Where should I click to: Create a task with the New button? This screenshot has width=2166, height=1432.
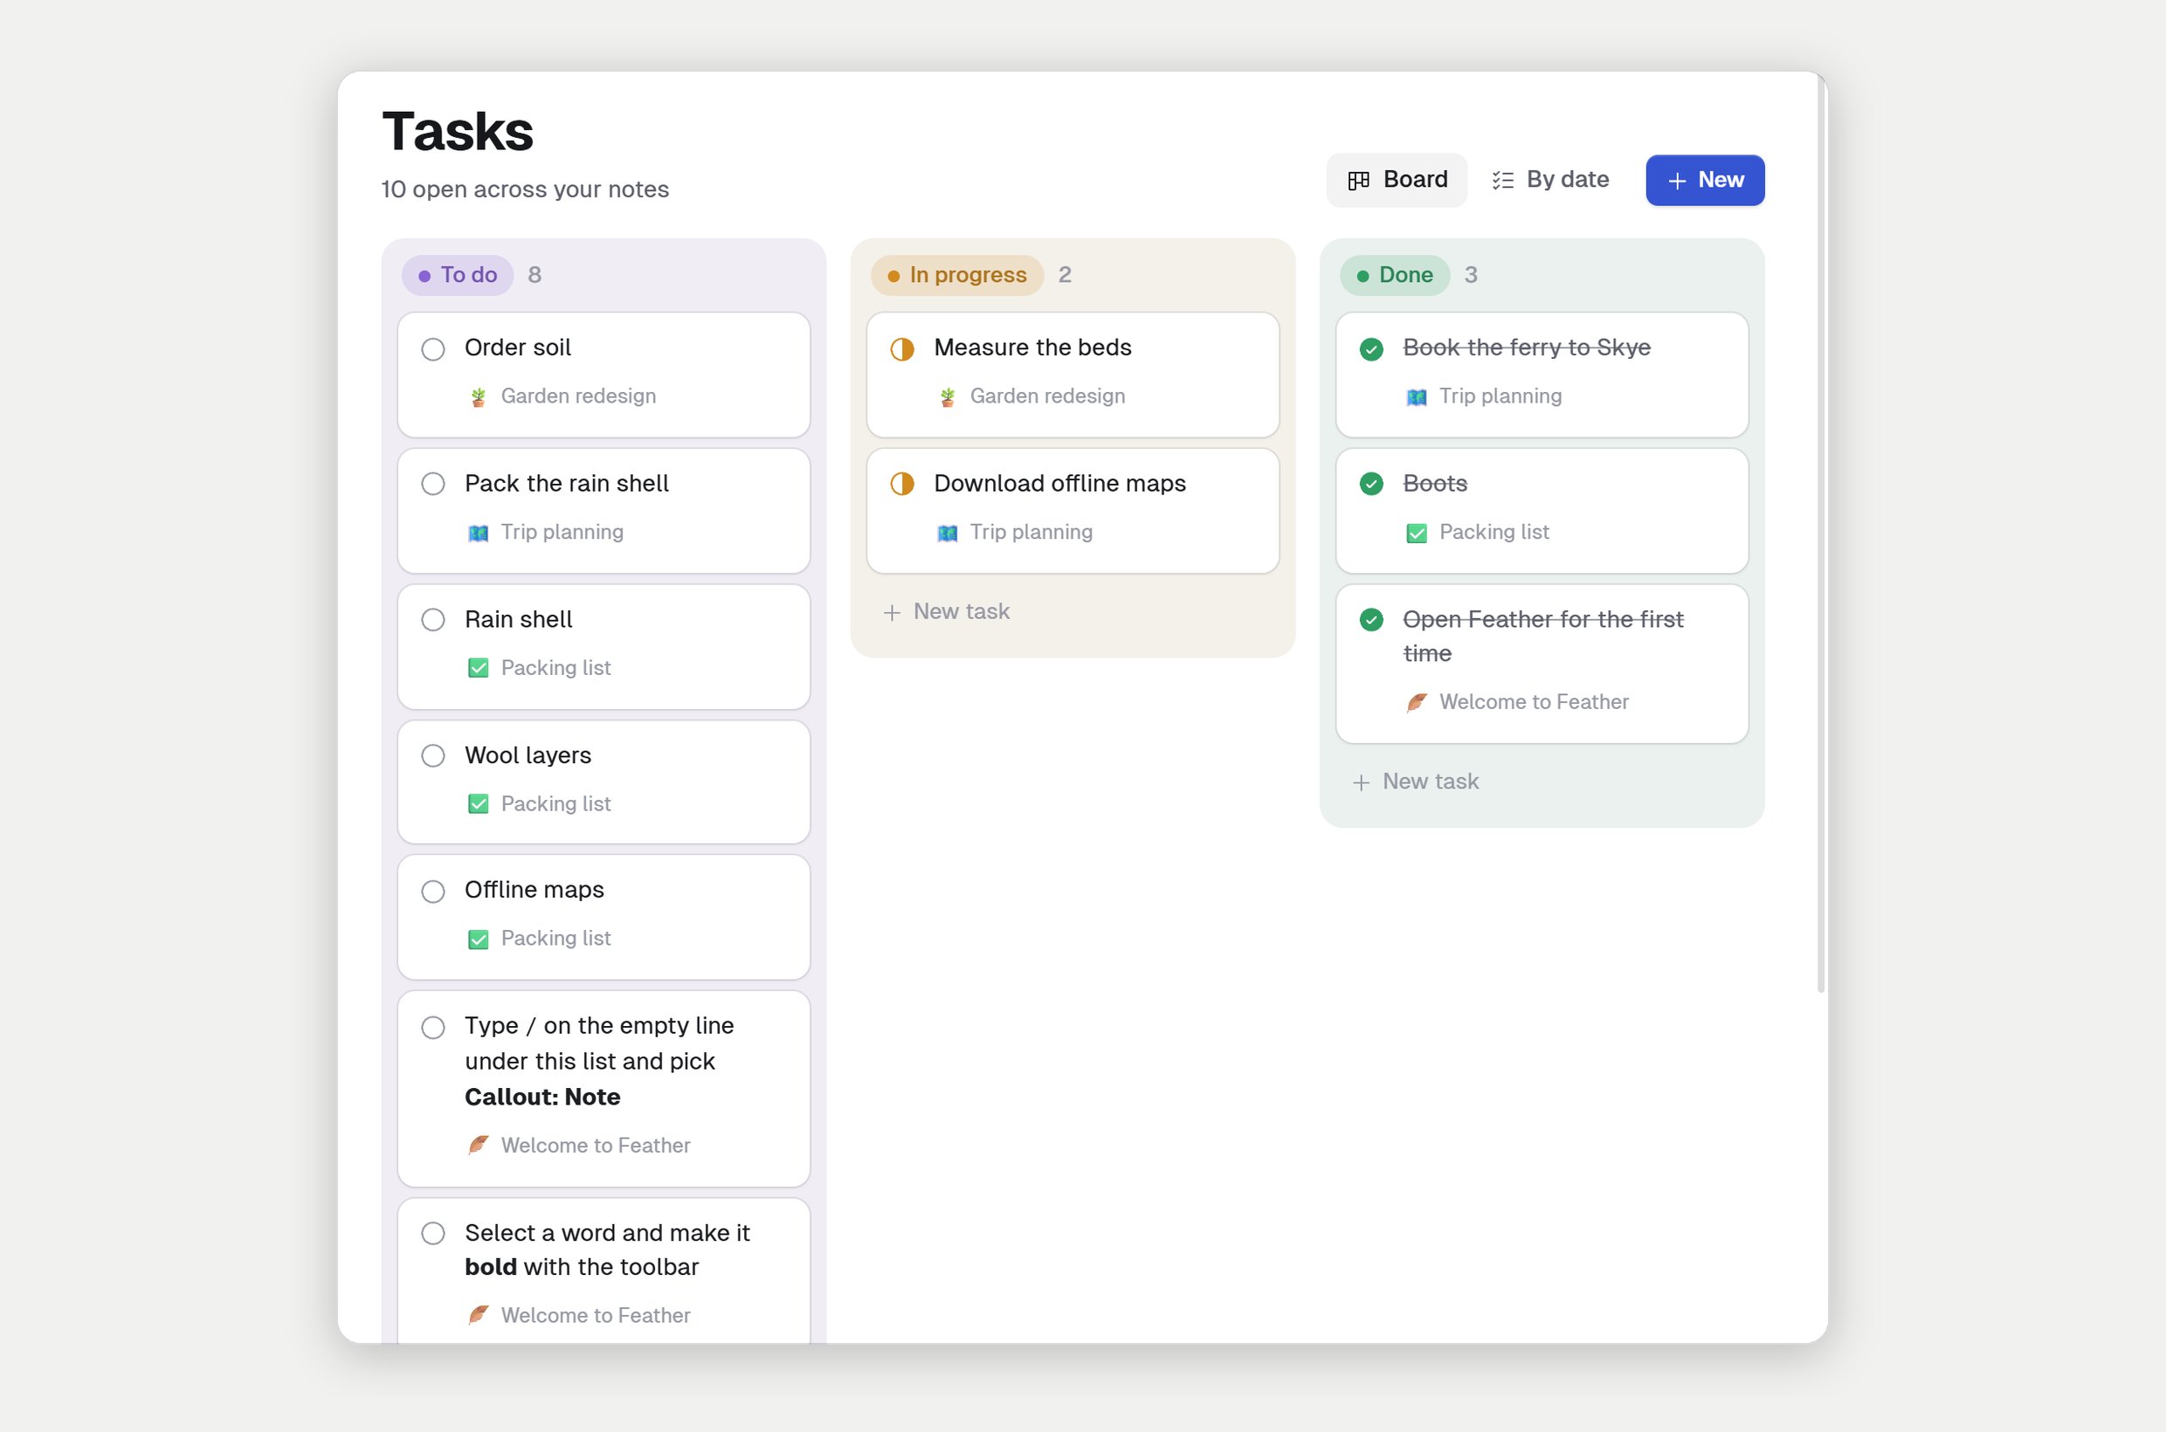[x=1705, y=180]
